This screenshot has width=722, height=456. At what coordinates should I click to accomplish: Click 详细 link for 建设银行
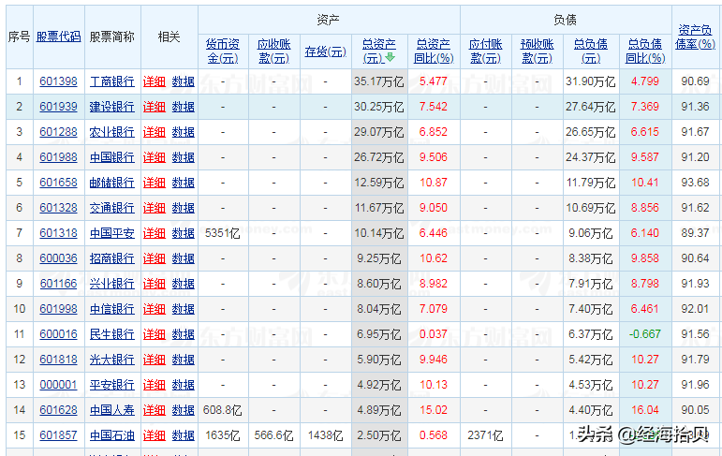point(155,107)
